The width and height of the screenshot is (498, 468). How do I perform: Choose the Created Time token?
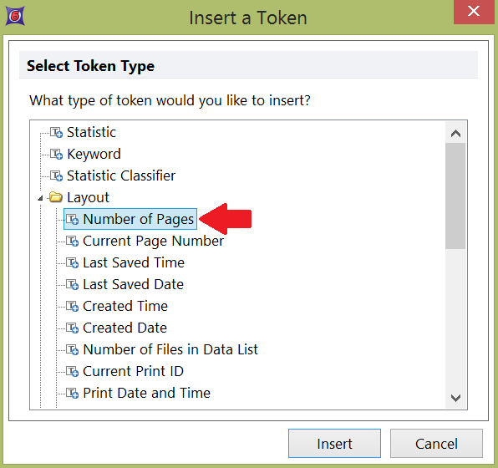pyautogui.click(x=125, y=306)
